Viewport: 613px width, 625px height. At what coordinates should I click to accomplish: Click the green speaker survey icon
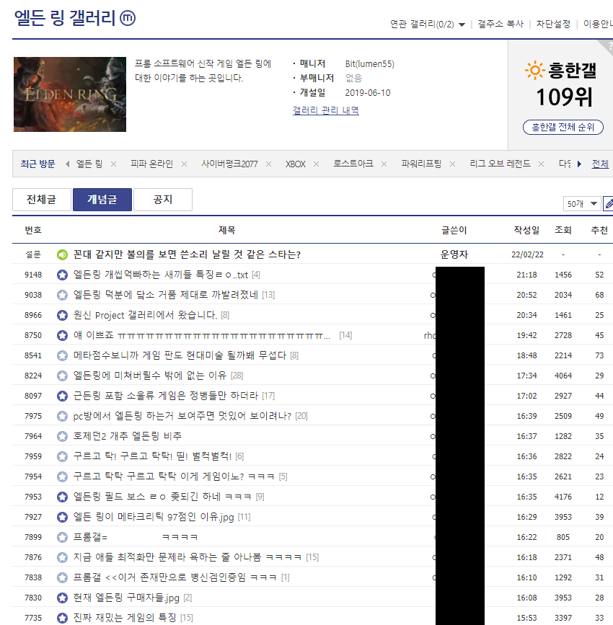[62, 254]
